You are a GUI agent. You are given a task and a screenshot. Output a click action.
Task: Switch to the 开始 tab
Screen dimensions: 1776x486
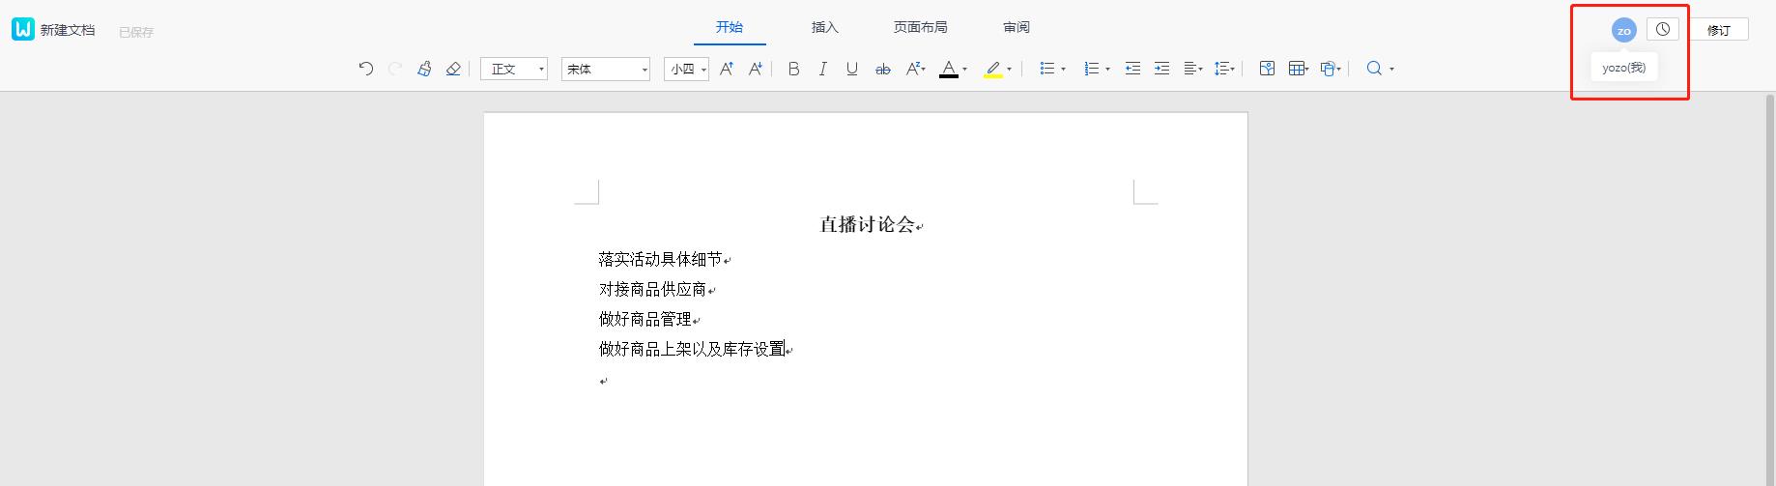(x=730, y=27)
